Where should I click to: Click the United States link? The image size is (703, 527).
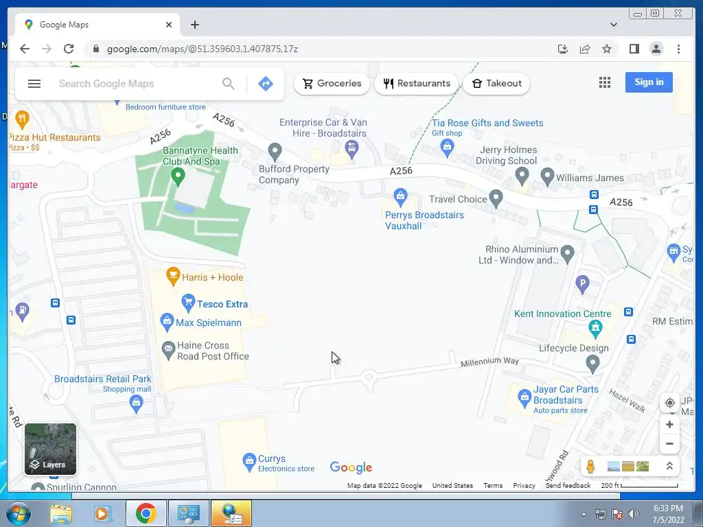coord(452,485)
